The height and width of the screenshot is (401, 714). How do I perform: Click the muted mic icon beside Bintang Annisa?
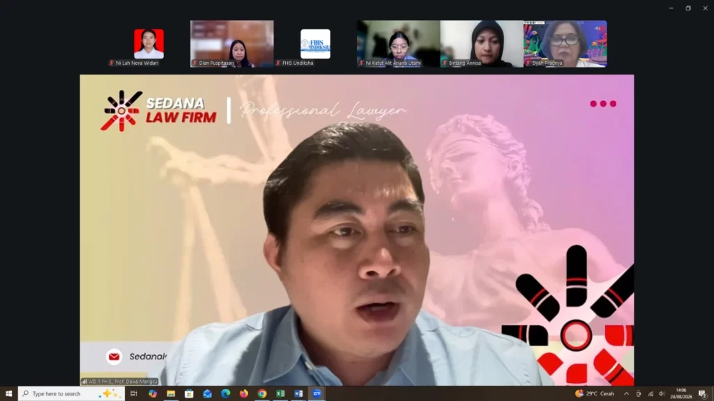pyautogui.click(x=445, y=63)
